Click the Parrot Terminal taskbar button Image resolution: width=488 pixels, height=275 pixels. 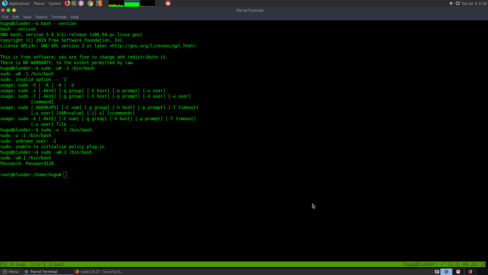coord(44,272)
